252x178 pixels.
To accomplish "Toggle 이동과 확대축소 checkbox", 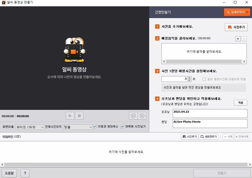I will pyautogui.click(x=95, y=127).
